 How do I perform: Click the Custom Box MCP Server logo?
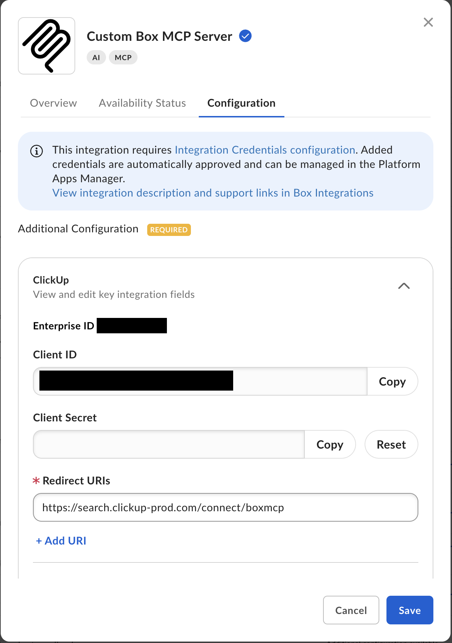(47, 46)
